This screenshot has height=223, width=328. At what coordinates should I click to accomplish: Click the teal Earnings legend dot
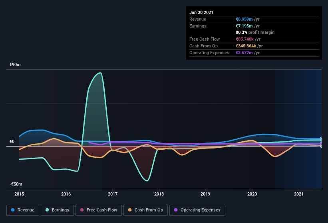point(47,210)
